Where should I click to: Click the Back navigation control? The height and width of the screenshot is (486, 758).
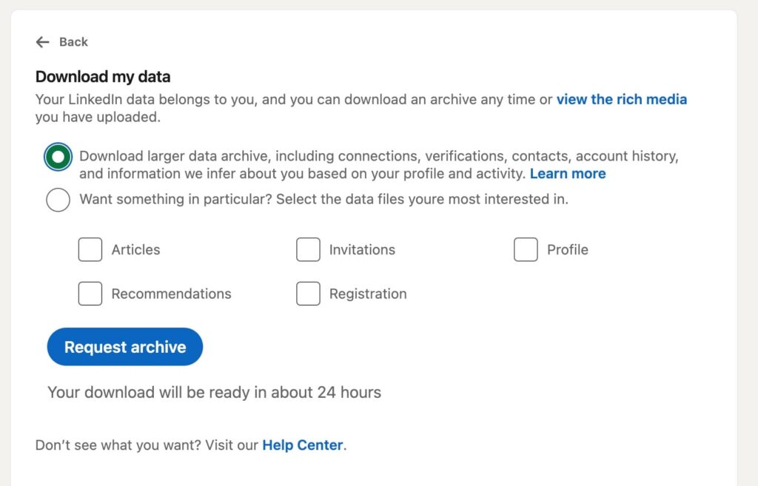pos(43,42)
